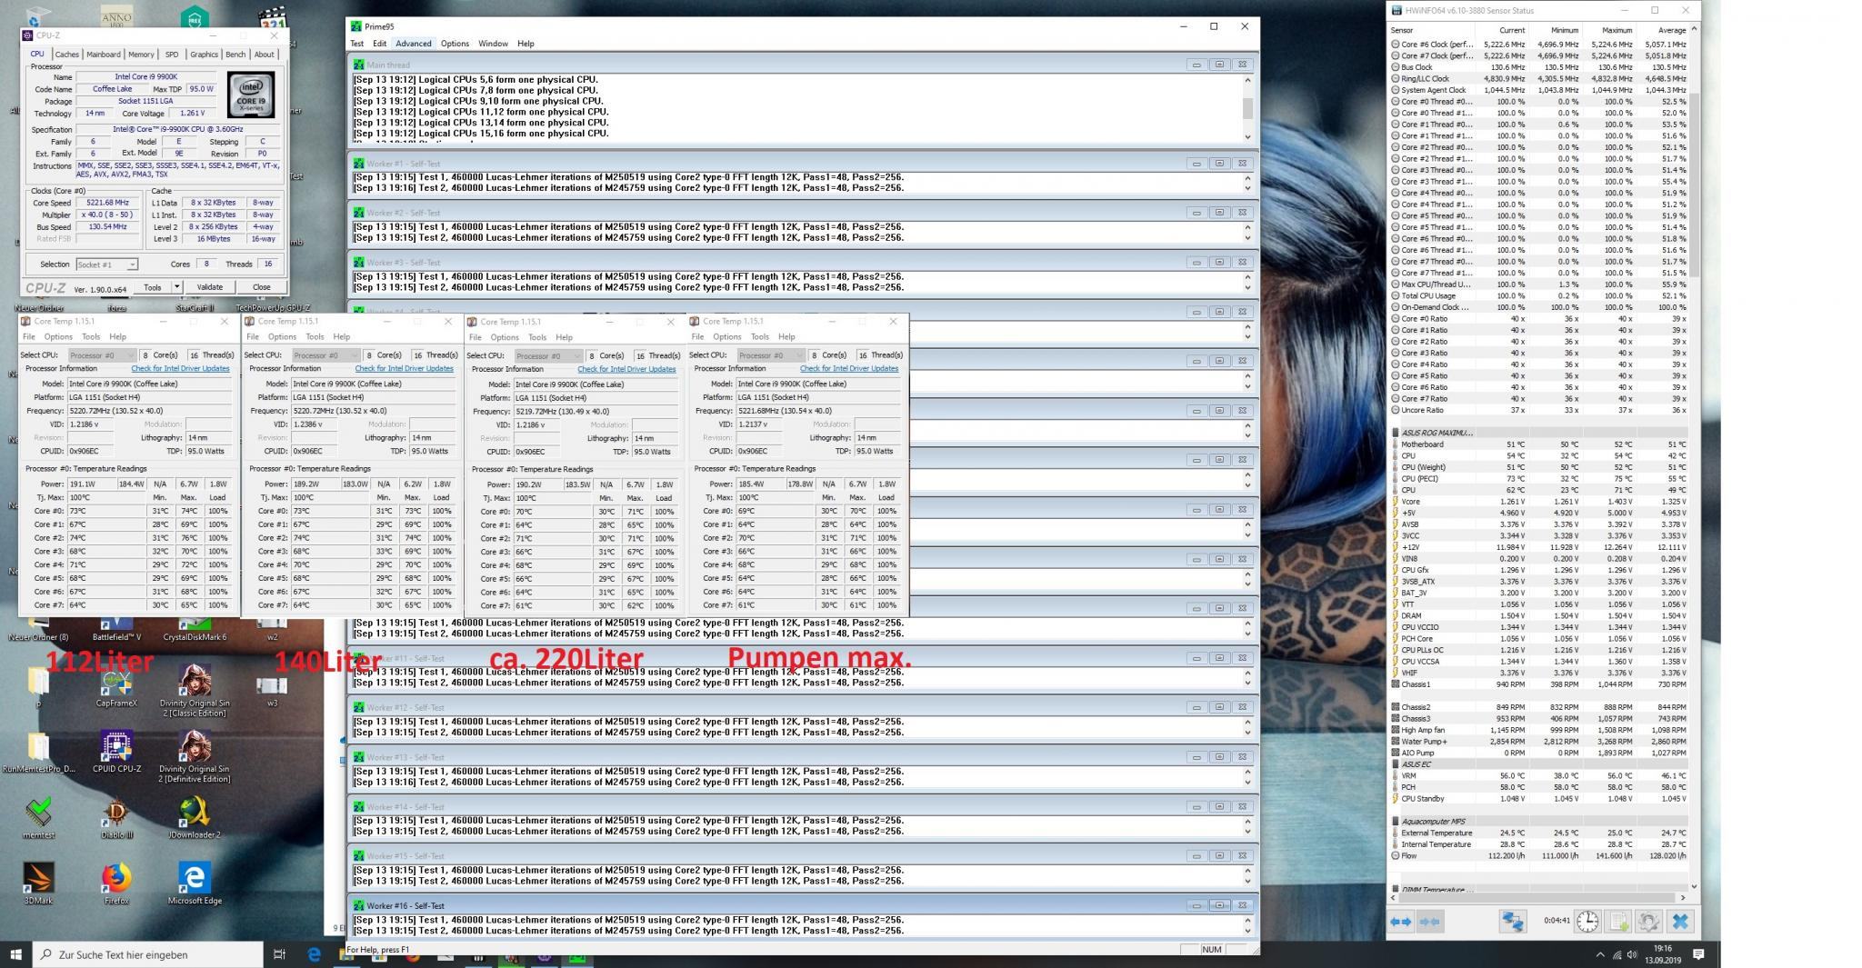Click HWiNFO expand columns arrows button
This screenshot has width=1862, height=968.
[1401, 922]
